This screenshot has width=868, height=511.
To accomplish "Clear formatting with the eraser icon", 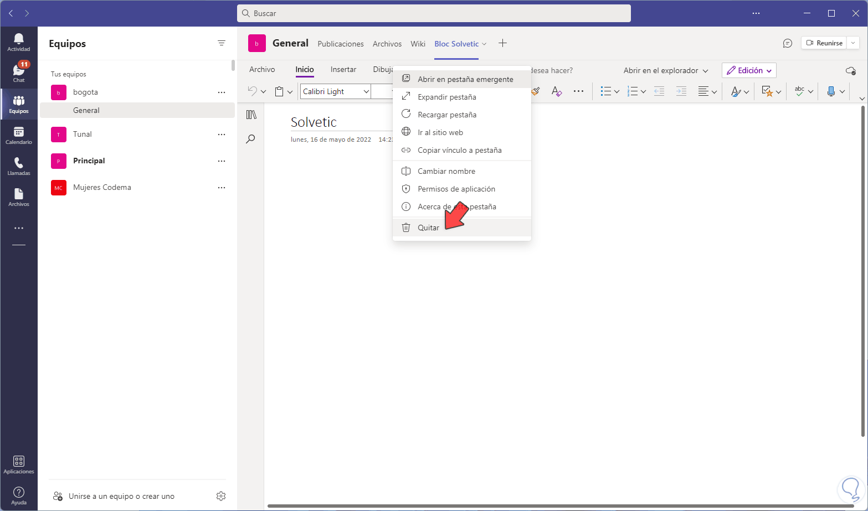I will click(557, 91).
